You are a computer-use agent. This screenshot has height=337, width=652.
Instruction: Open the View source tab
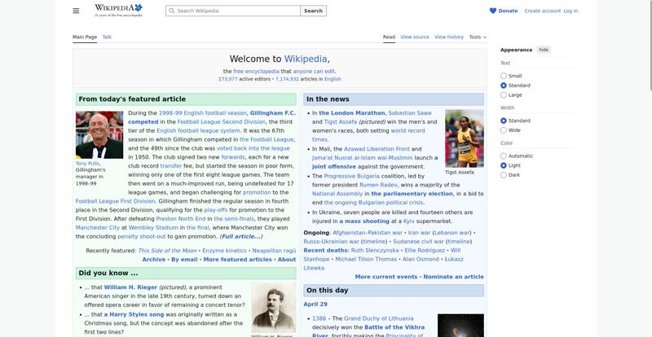click(x=415, y=37)
